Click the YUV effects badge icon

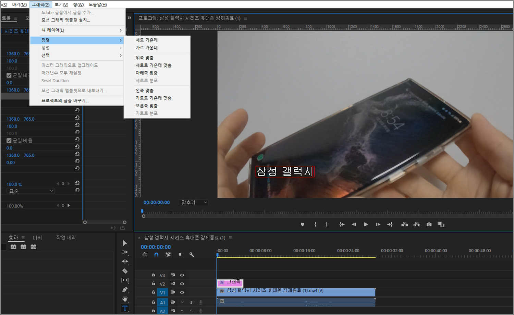(34, 247)
